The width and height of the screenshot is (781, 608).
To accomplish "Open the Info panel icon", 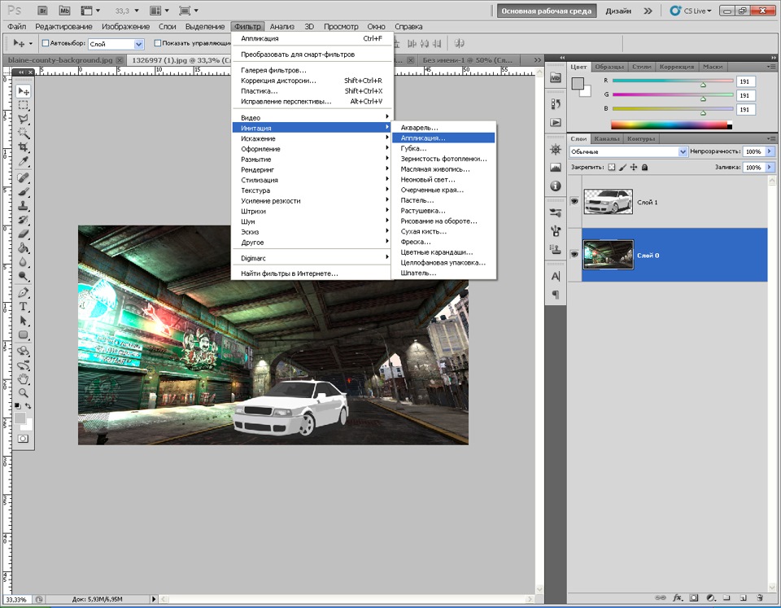I will coord(556,186).
